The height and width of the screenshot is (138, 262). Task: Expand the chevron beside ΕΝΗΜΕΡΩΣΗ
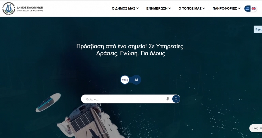coord(170,8)
